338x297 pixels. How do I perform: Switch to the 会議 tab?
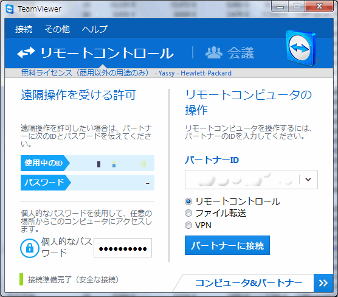pyautogui.click(x=230, y=53)
